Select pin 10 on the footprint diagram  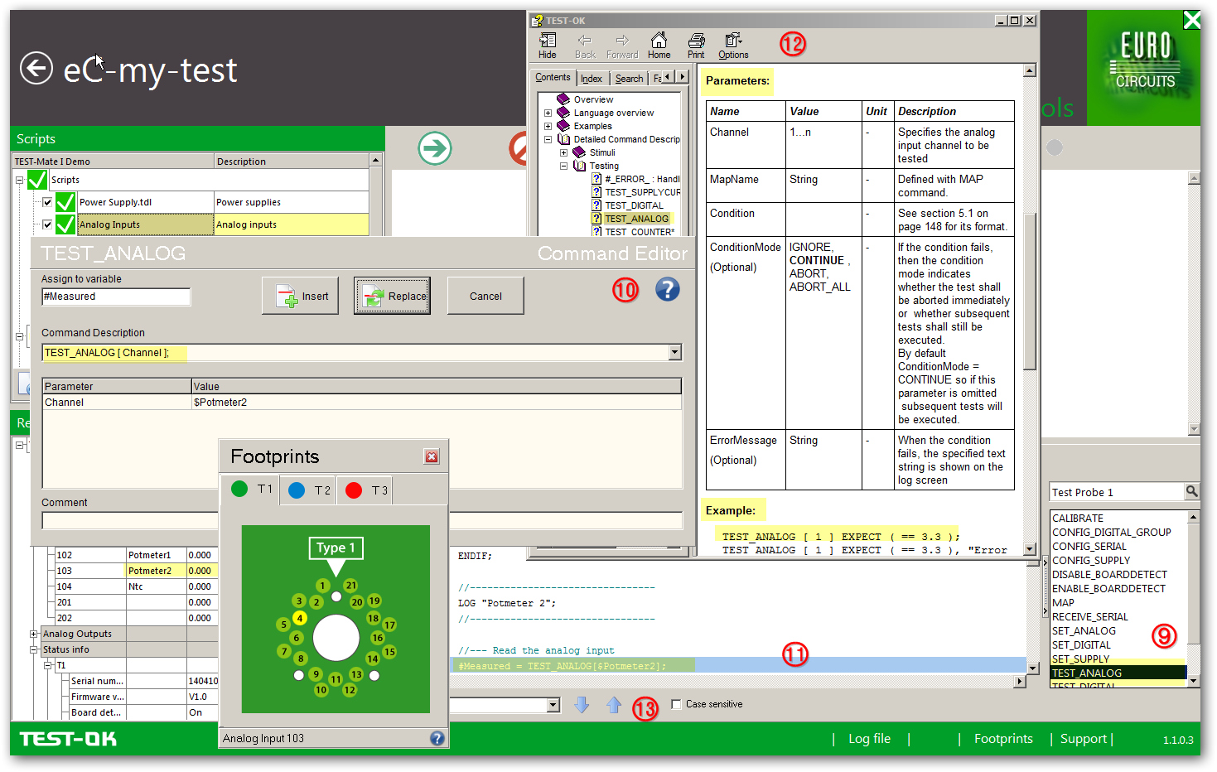coord(321,689)
